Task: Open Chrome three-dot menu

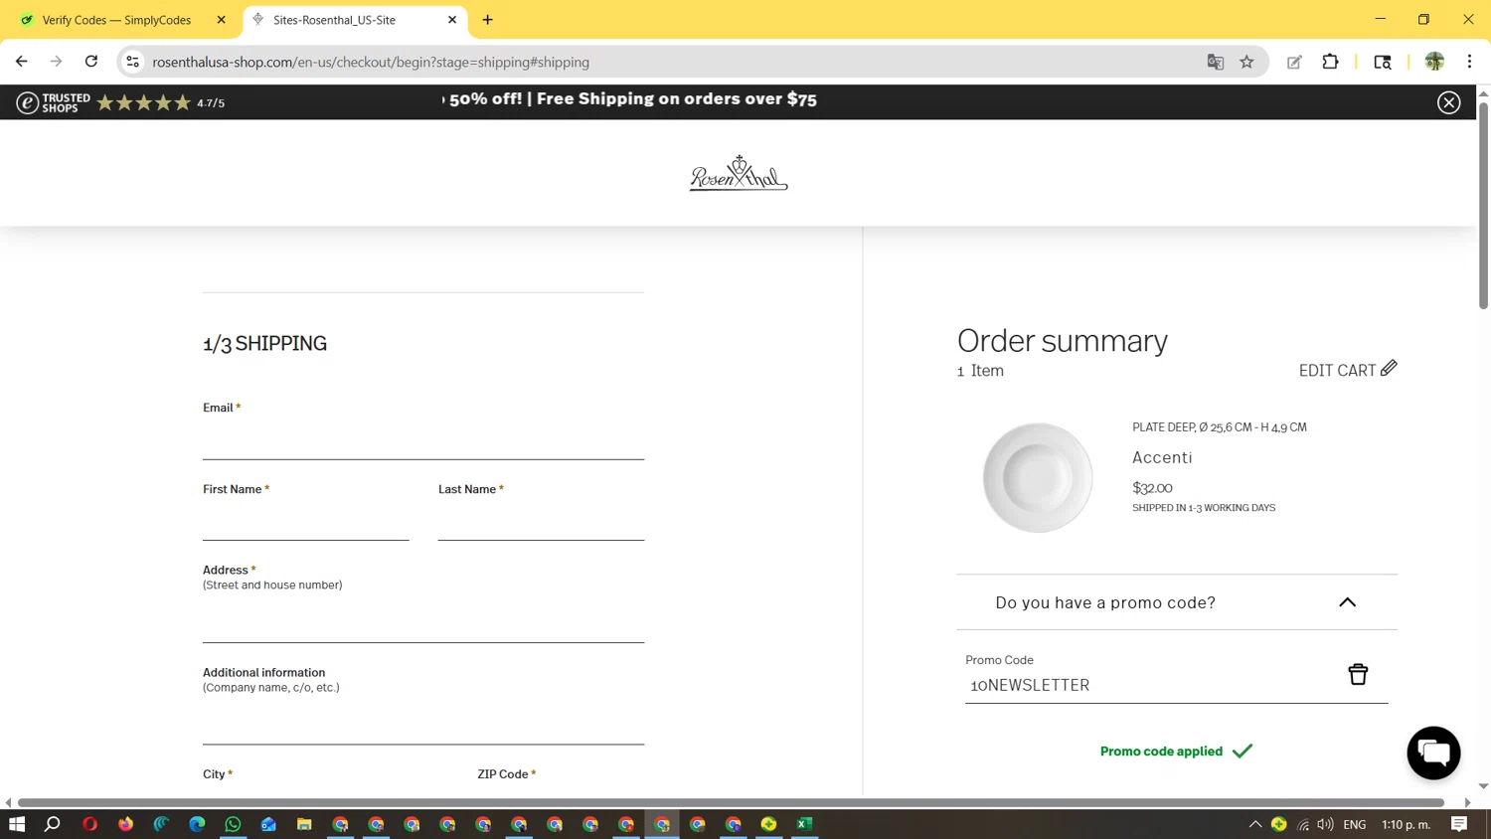Action: pos(1469,62)
